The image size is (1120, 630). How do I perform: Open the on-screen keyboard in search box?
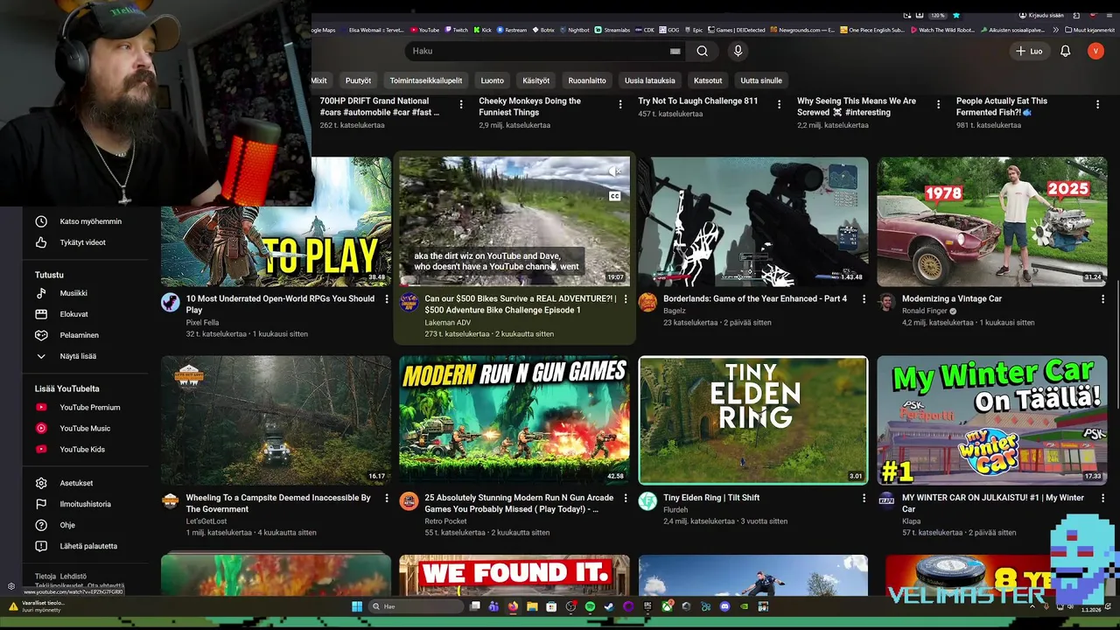point(675,51)
